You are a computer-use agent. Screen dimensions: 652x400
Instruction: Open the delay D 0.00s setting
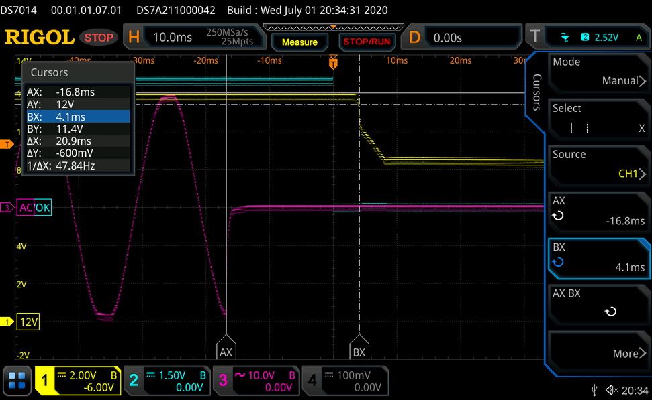461,38
